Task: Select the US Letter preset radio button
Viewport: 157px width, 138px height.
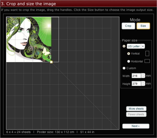Action: (x=124, y=46)
